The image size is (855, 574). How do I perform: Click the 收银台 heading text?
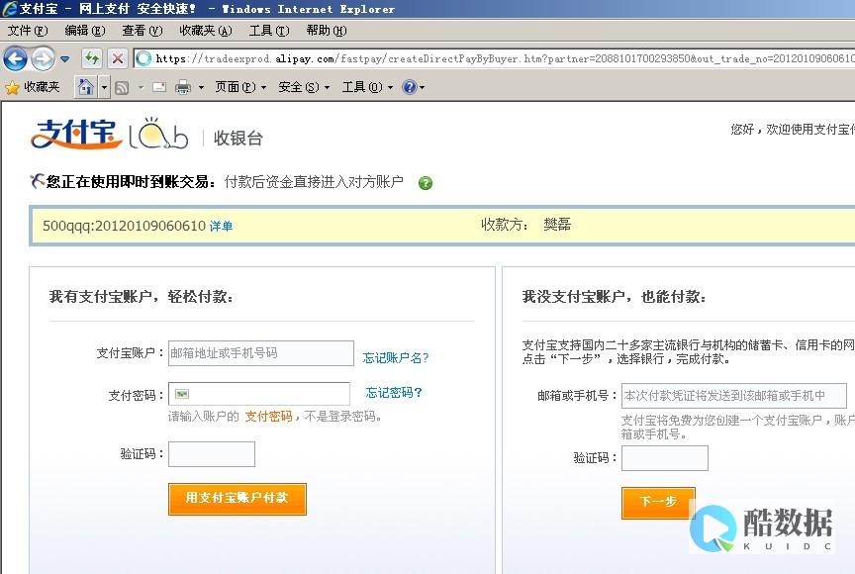click(x=237, y=138)
